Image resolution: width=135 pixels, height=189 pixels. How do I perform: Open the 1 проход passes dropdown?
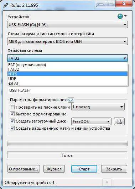click(98, 107)
